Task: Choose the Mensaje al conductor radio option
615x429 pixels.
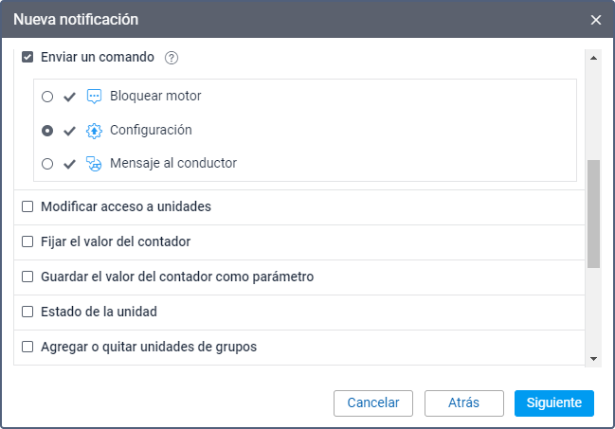Action: click(47, 164)
